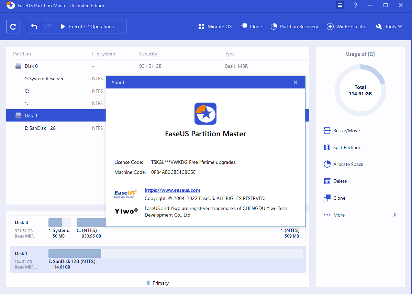
Task: Click the Disk 0 drive icon in list
Action: [x=18, y=66]
